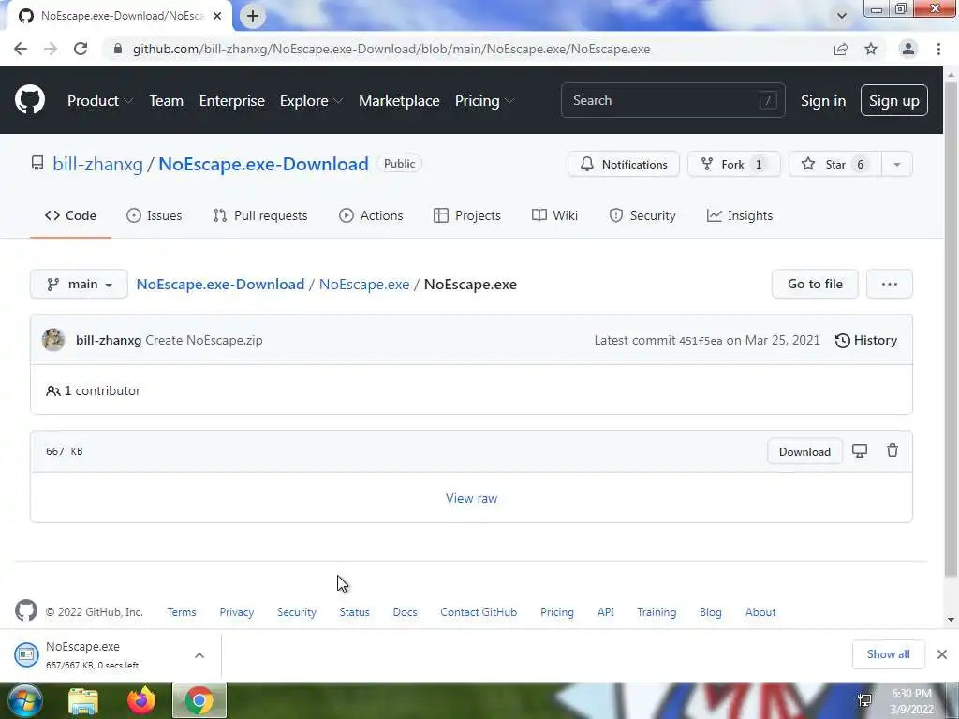The image size is (959, 719).
Task: Switch to Chrome in the taskbar
Action: 199,700
